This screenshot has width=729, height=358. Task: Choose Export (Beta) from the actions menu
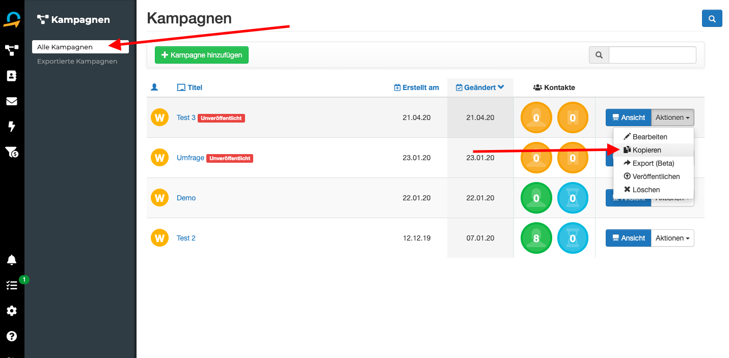pyautogui.click(x=654, y=163)
